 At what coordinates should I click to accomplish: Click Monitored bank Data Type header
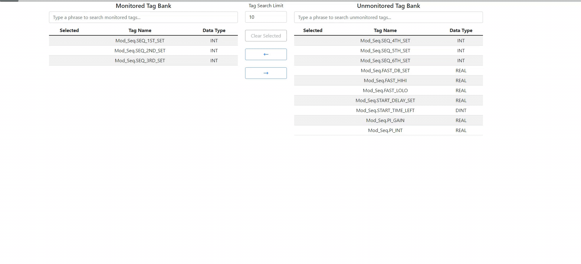tap(214, 30)
